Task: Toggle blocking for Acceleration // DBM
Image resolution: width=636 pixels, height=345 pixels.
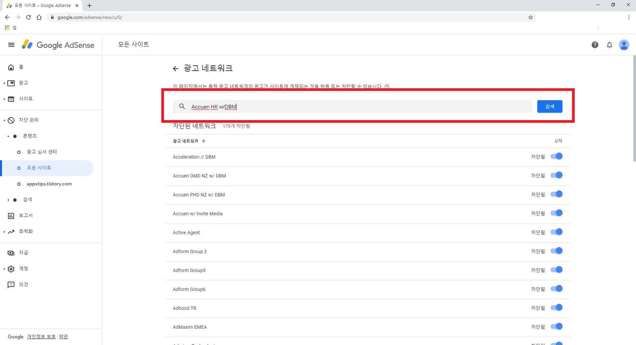Action: [x=556, y=156]
